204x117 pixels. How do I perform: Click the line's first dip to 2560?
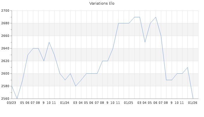[17, 99]
